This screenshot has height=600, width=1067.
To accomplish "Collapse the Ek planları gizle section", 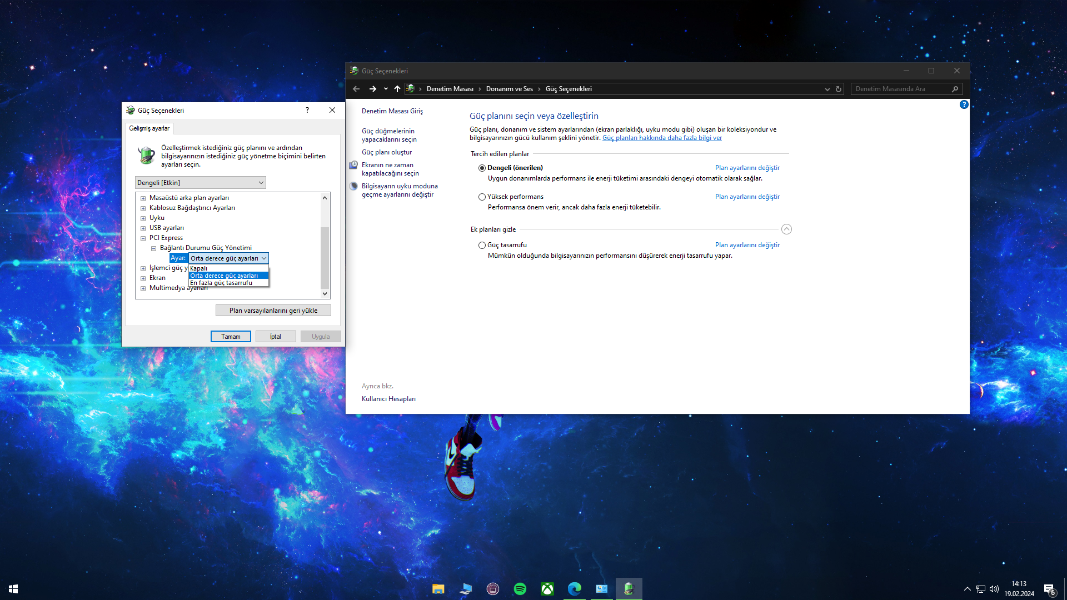I will (786, 229).
